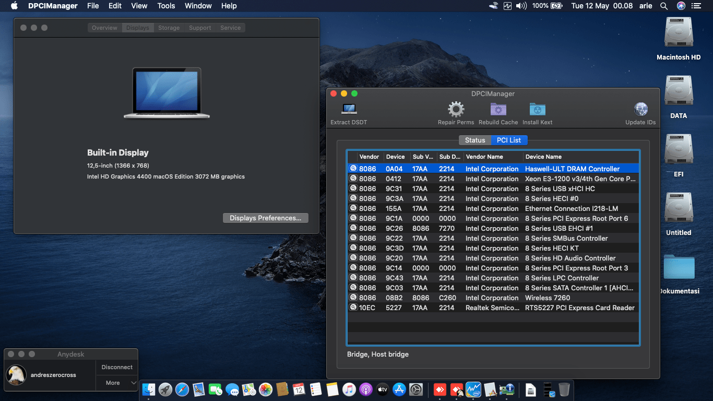The width and height of the screenshot is (713, 401).
Task: Open the File menu
Action: pyautogui.click(x=93, y=6)
